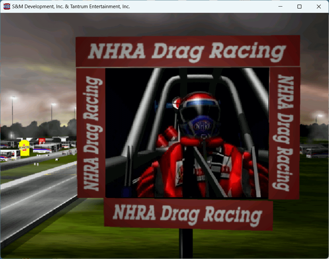Click the top NHRA Drag Racing banner
The width and height of the screenshot is (329, 259).
[x=188, y=51]
